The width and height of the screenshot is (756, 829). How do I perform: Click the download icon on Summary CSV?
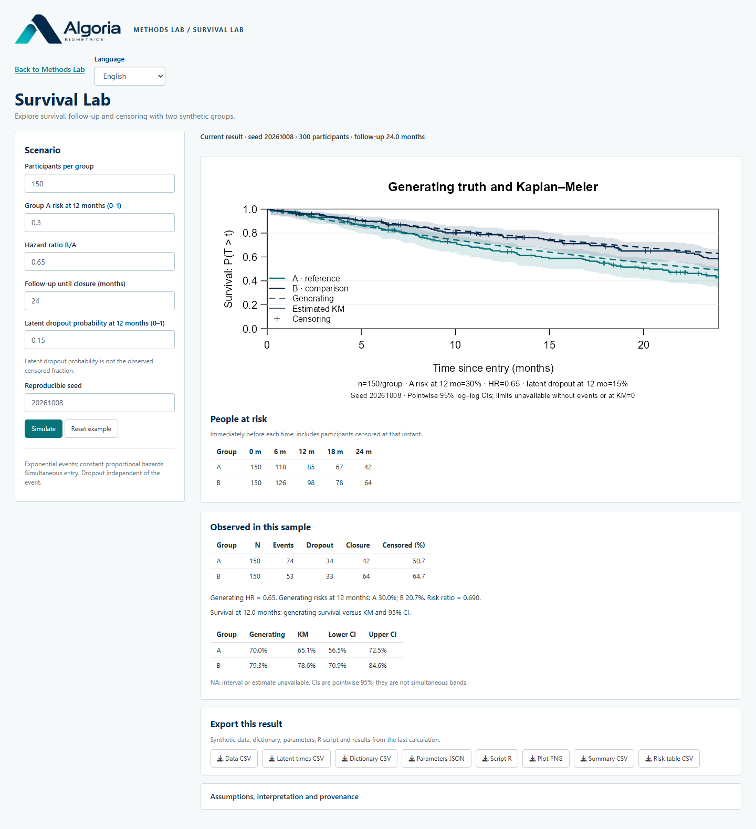[584, 759]
